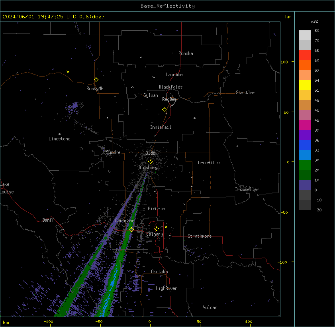
Task: Click the 100 tick on the right axis
Action: point(284,62)
